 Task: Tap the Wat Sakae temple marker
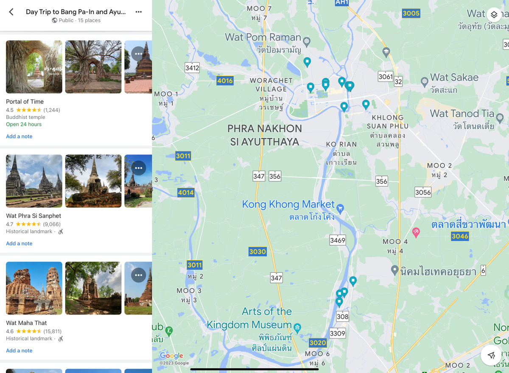[x=424, y=81]
